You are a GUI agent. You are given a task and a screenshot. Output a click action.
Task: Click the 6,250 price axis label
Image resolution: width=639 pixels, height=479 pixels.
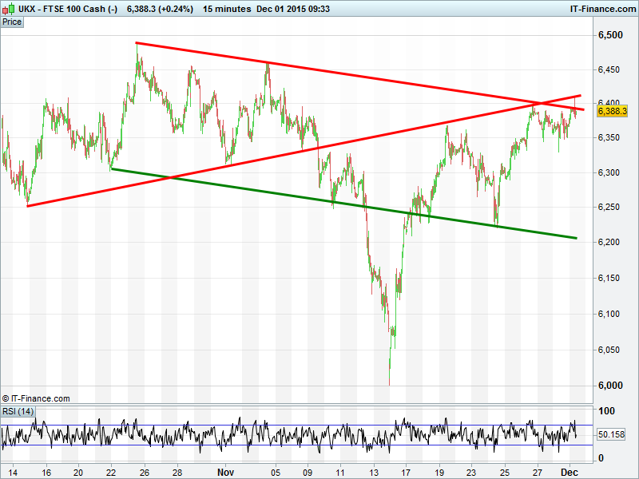pyautogui.click(x=611, y=208)
